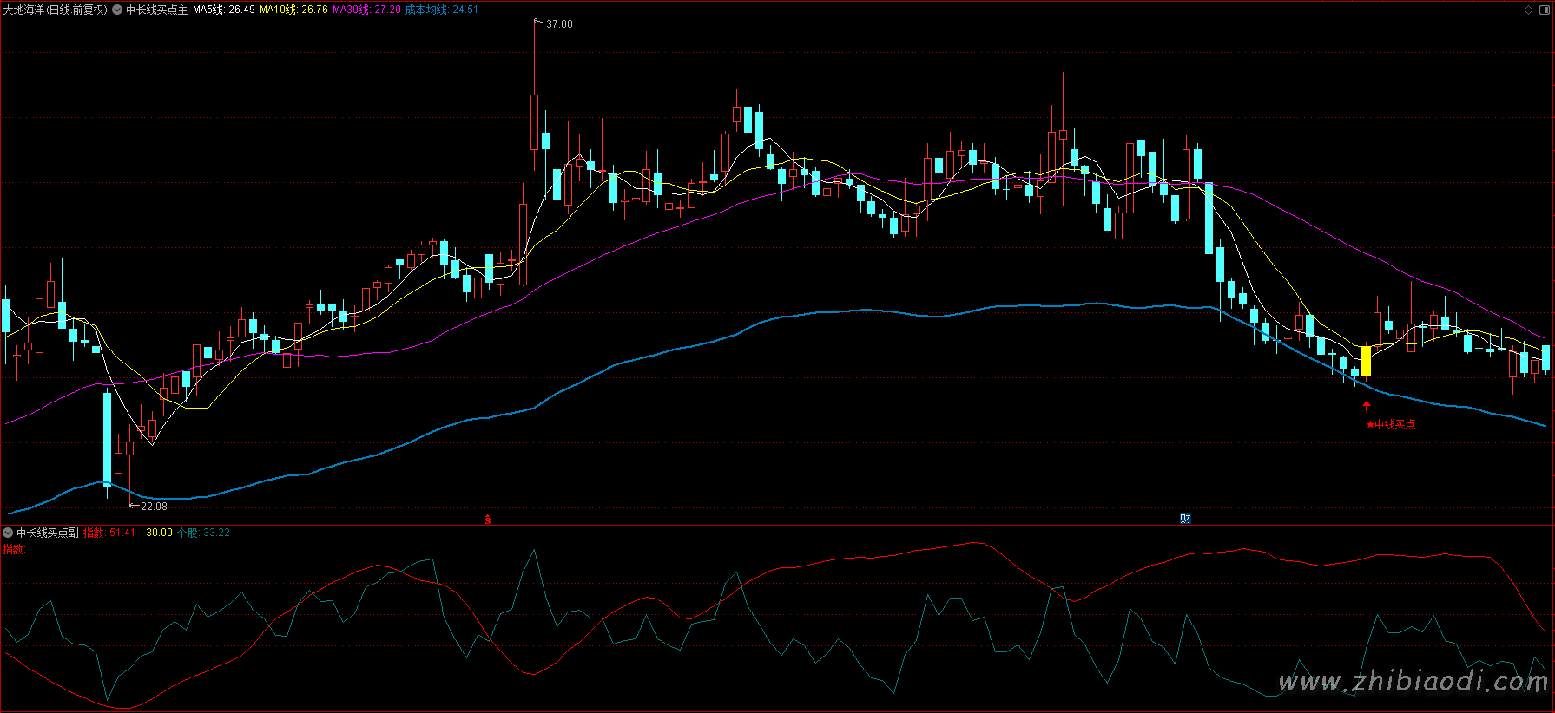This screenshot has width=1555, height=713.
Task: Click the red up-arrow buy signal
Action: (x=1367, y=406)
